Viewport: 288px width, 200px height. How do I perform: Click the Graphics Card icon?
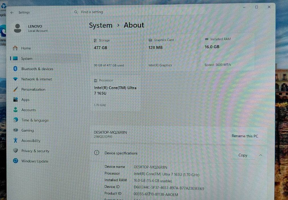[x=150, y=40]
